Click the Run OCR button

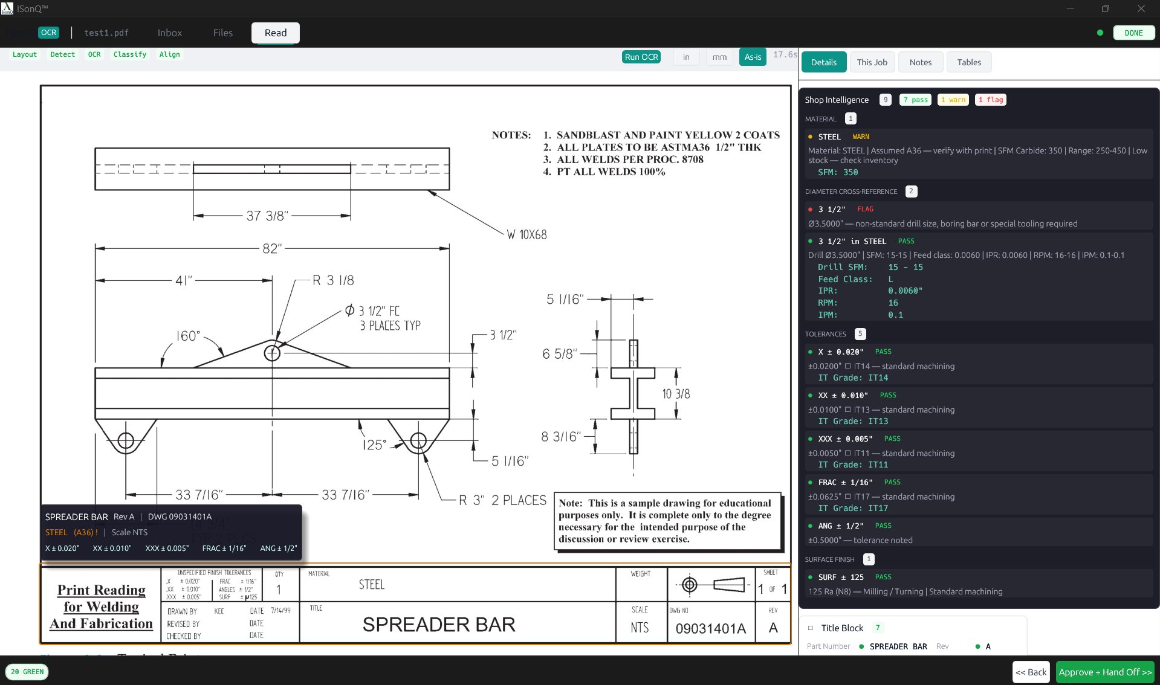pyautogui.click(x=641, y=57)
